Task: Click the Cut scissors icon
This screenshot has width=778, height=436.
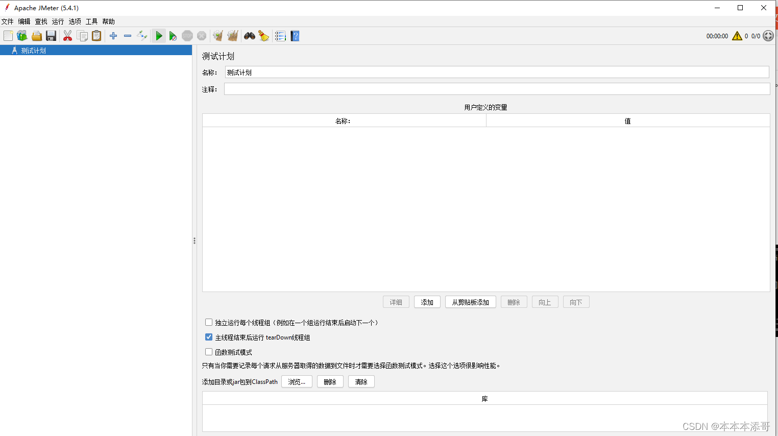Action: click(x=67, y=36)
